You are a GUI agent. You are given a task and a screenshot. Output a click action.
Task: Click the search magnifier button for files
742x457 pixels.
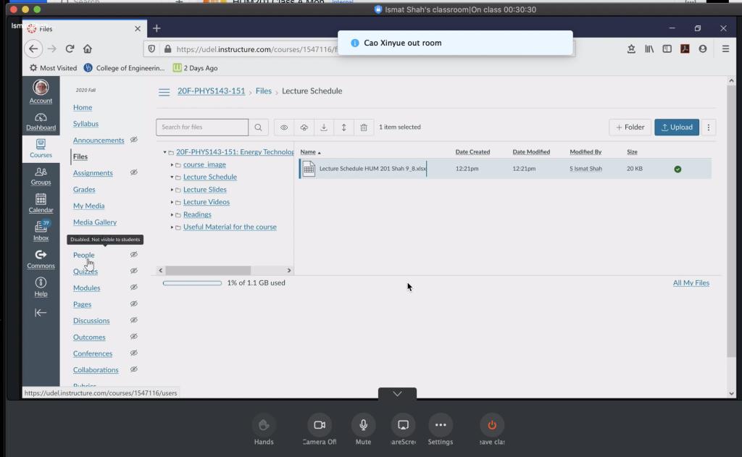pyautogui.click(x=258, y=127)
